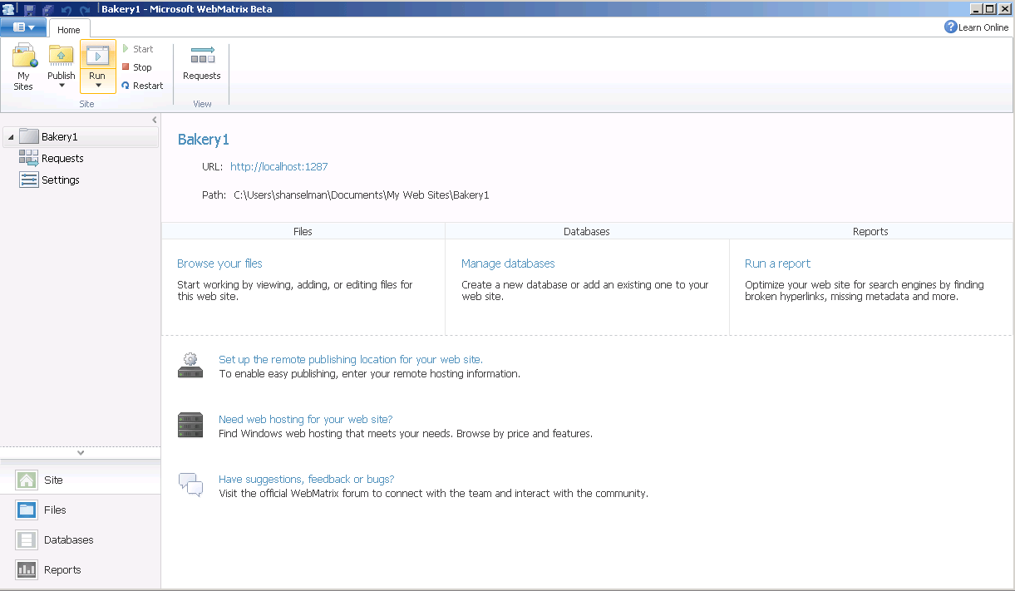The image size is (1015, 591).
Task: Restart the web site
Action: [x=142, y=86]
